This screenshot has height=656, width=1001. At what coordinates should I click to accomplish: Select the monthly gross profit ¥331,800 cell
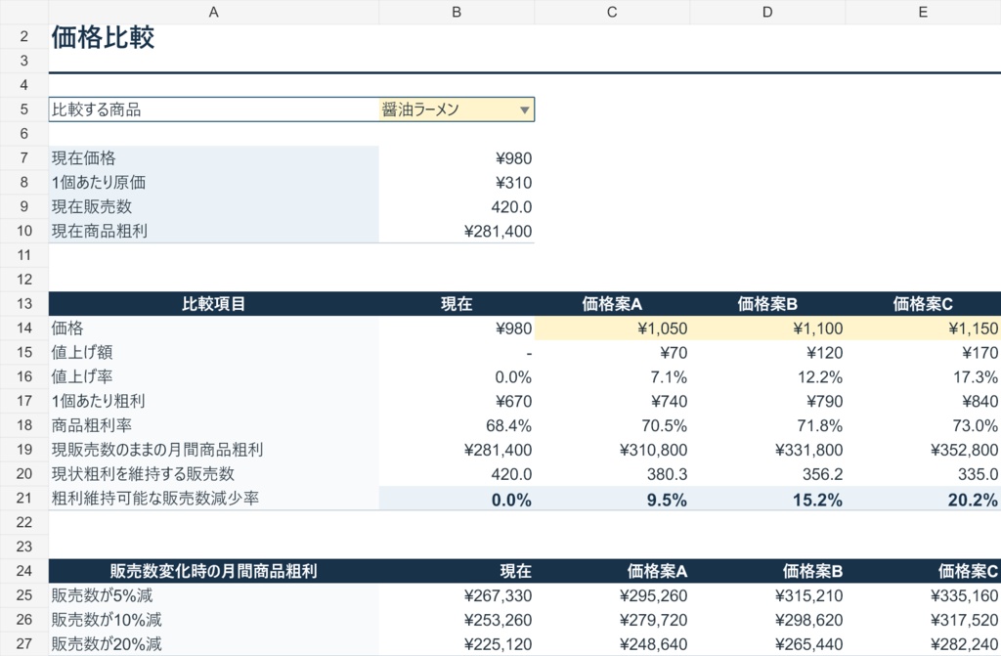tap(767, 449)
